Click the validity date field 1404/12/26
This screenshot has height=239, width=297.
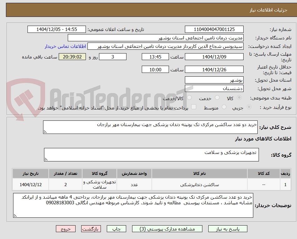(214, 69)
